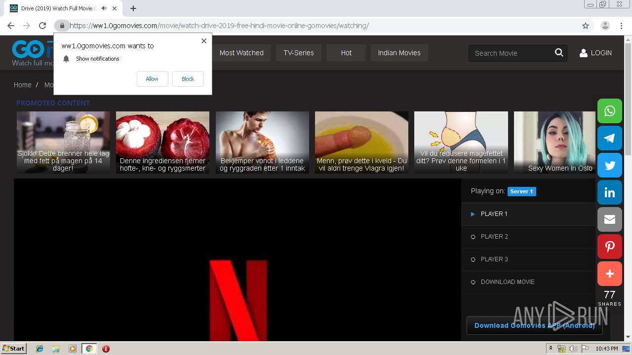Select PLAYER 1 source

pos(528,214)
